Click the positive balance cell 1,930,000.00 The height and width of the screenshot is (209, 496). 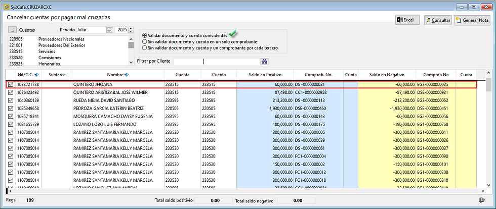265,109
